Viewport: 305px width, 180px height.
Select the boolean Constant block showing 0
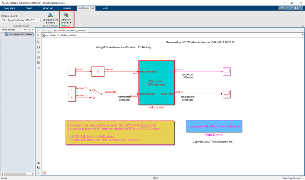72,98
